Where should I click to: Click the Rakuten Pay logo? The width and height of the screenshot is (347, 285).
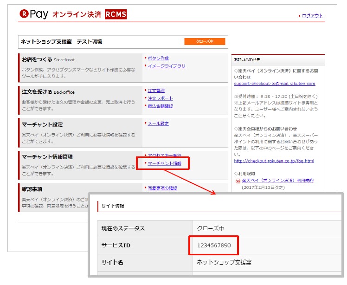(34, 14)
